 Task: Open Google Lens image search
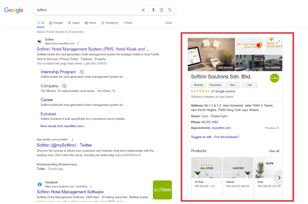point(162,10)
